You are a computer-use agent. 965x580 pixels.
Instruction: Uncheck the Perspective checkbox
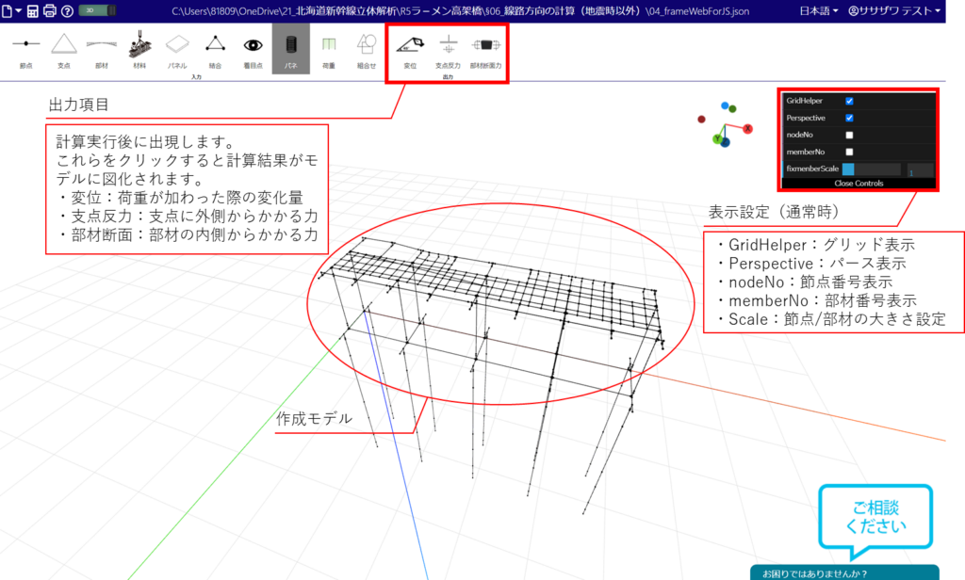pos(849,118)
